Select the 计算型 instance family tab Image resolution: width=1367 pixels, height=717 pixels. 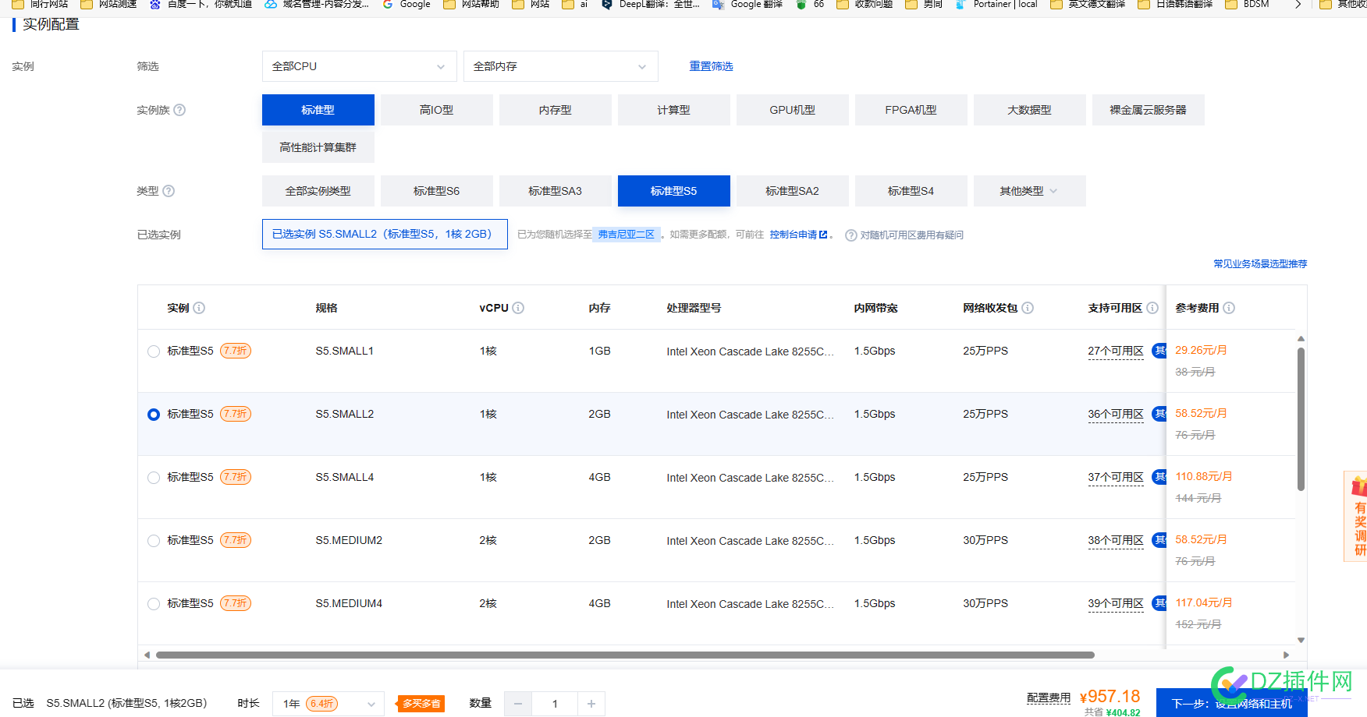click(x=674, y=110)
